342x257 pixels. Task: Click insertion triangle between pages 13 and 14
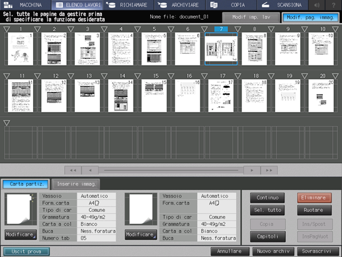(x=104, y=76)
